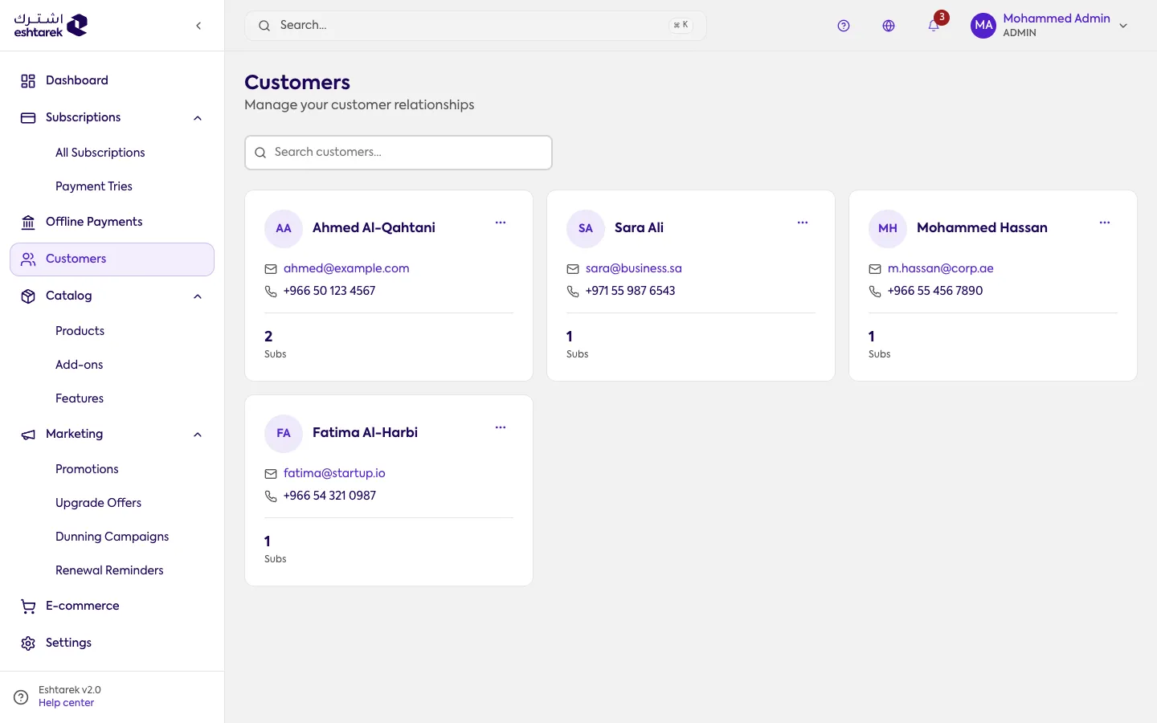Click the name Fatima Al-Harbi
Image resolution: width=1157 pixels, height=723 pixels.
pyautogui.click(x=365, y=433)
